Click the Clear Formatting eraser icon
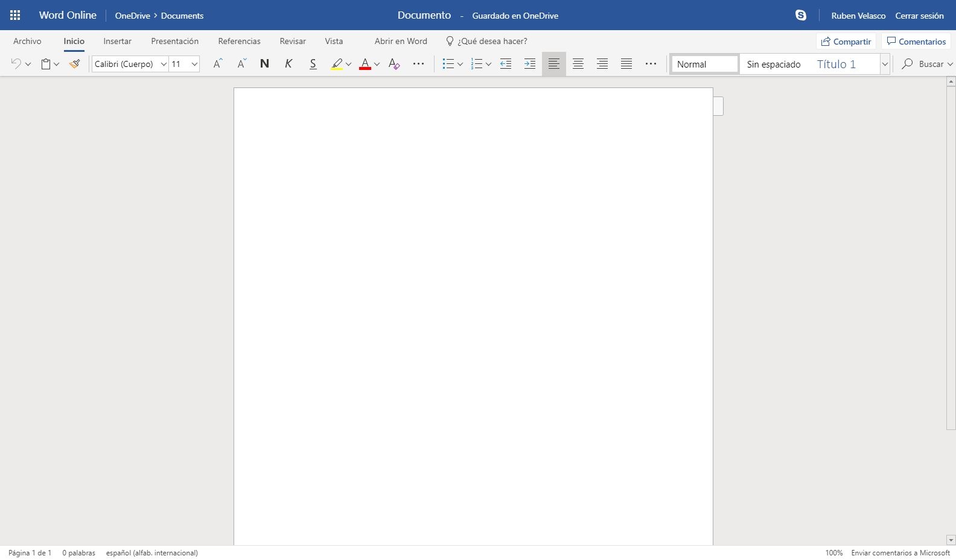This screenshot has height=559, width=956. 394,64
